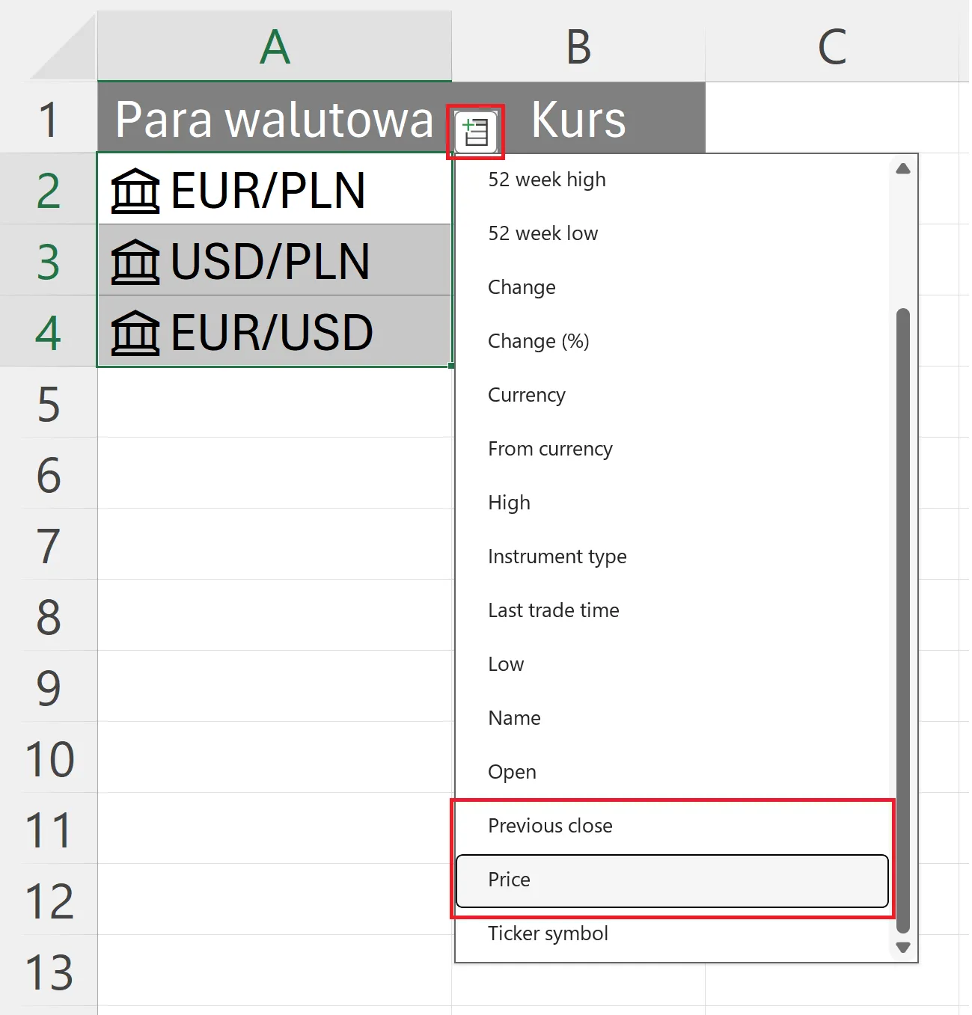972x1015 pixels.
Task: Select Last trade time option
Action: (554, 611)
